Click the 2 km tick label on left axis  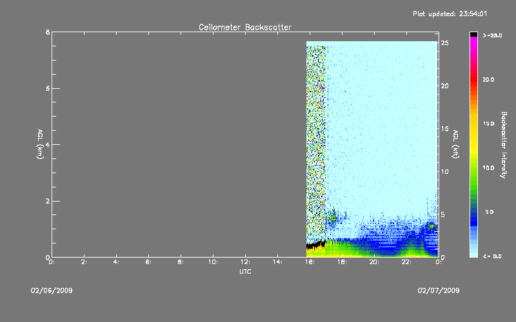point(48,201)
